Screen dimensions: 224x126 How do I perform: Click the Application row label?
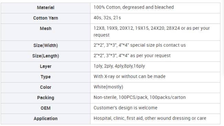45,118
